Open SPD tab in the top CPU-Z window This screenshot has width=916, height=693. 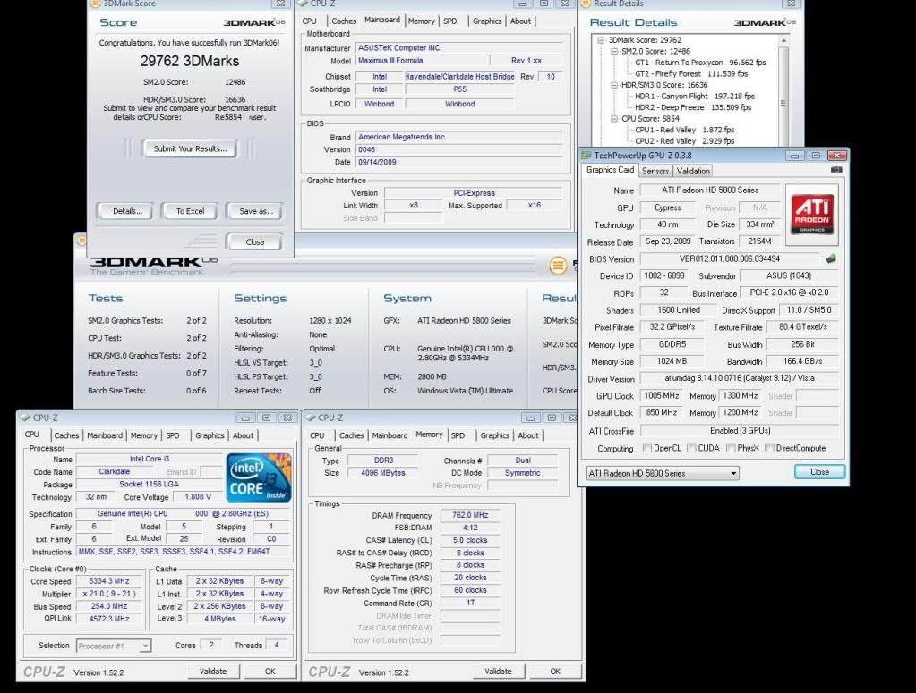click(449, 21)
